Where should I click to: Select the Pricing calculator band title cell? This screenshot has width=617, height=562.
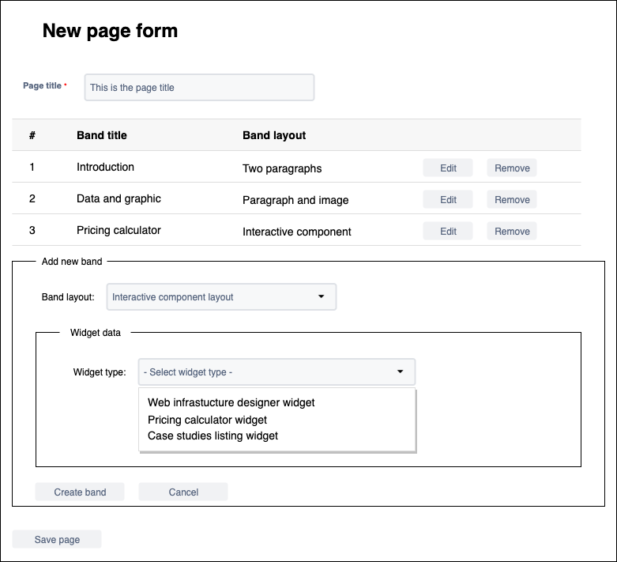tap(119, 230)
